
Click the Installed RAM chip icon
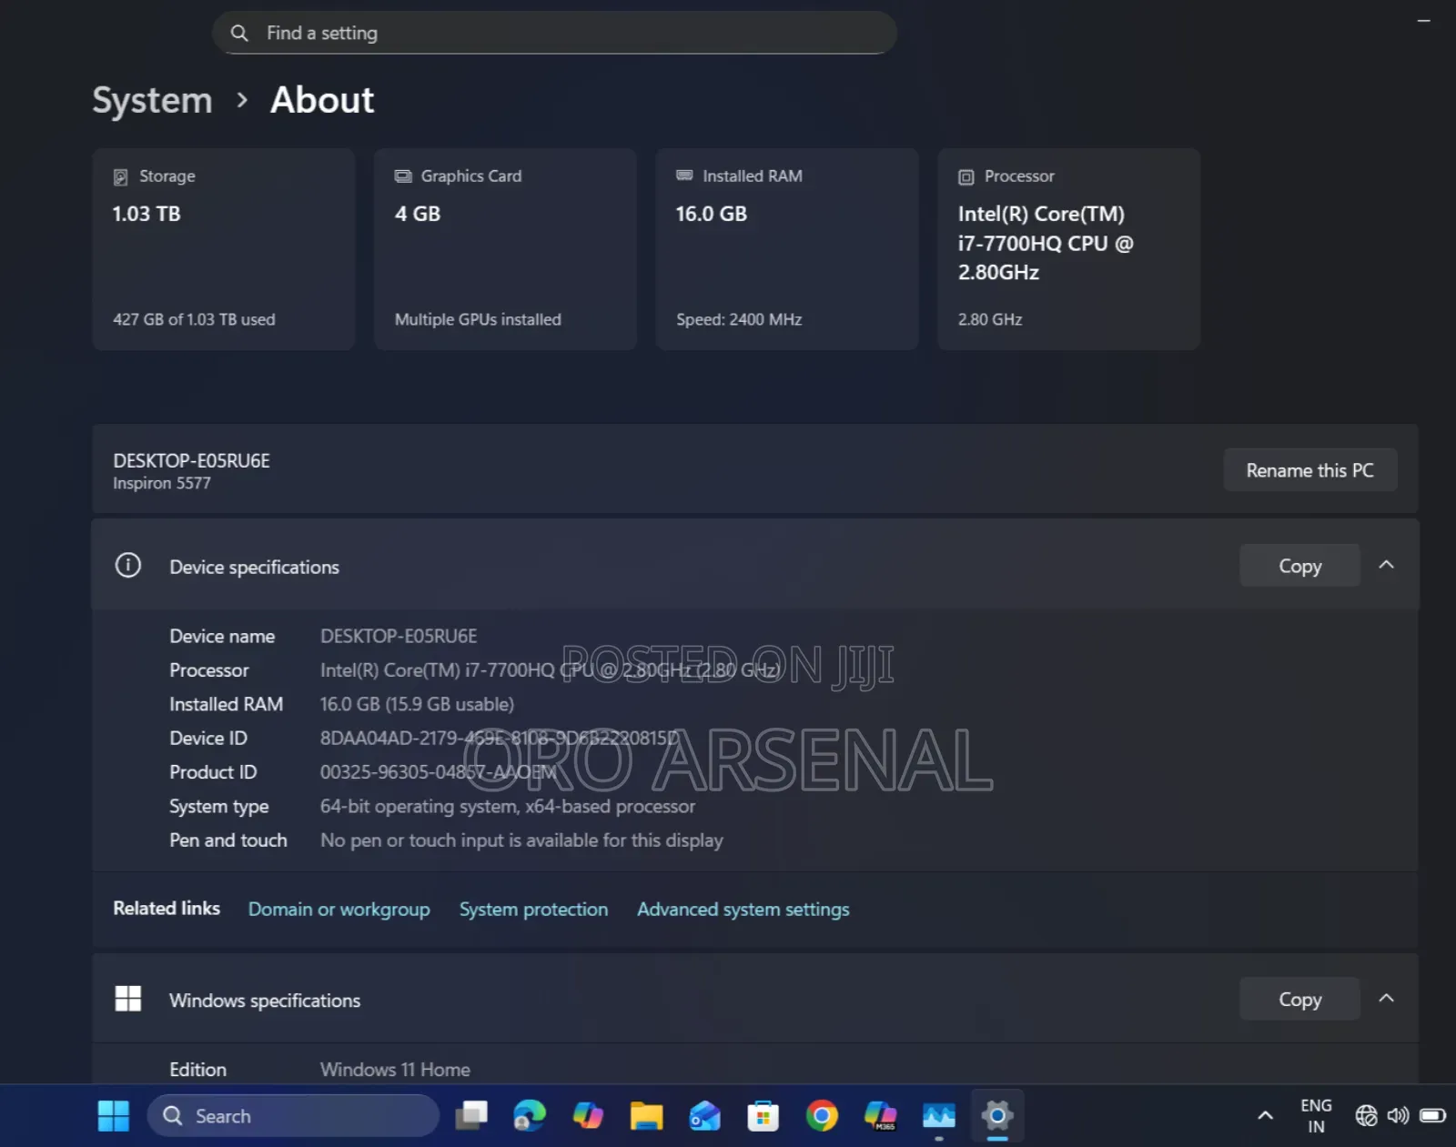[x=684, y=176]
